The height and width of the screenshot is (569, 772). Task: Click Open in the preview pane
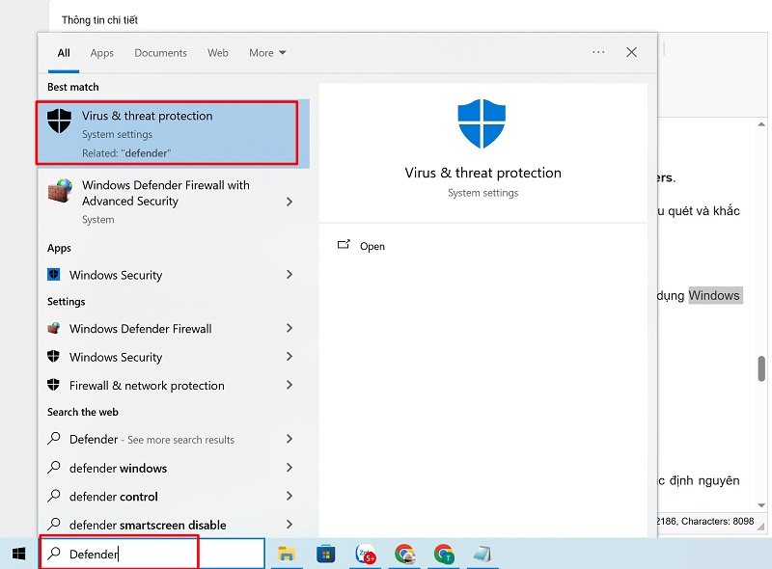(372, 246)
